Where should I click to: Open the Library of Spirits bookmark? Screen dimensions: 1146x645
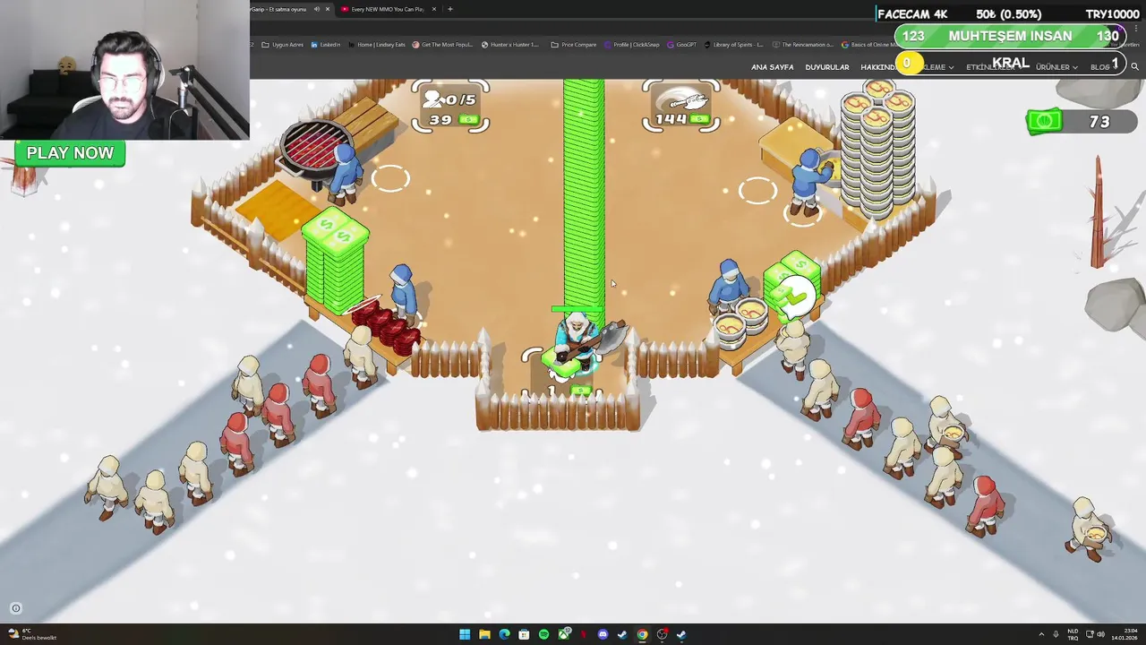point(734,45)
